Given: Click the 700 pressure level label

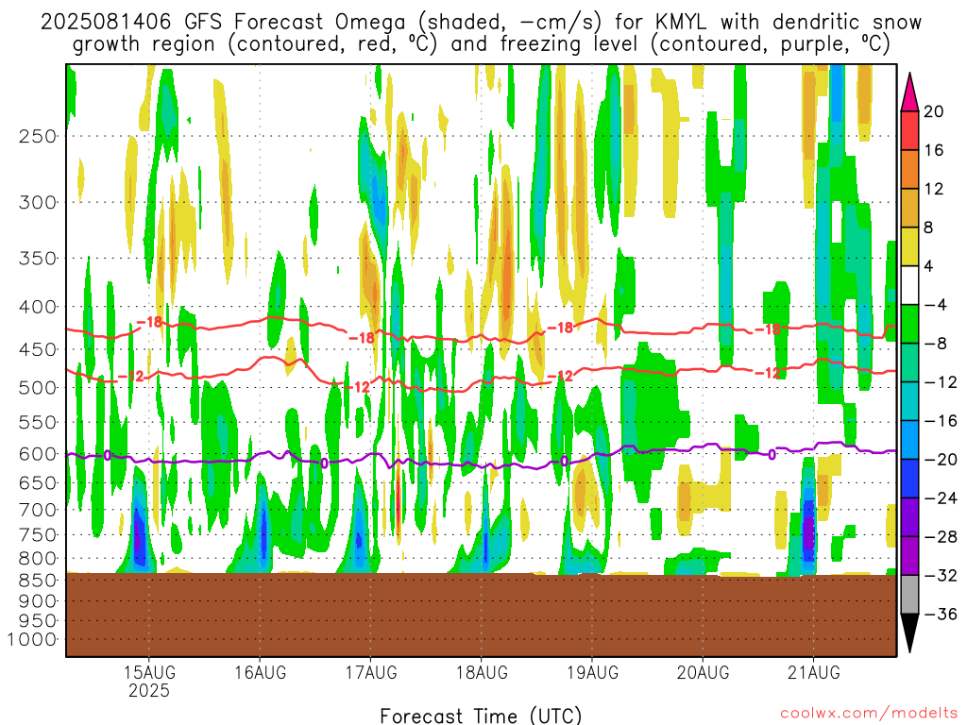Looking at the screenshot, I should [x=38, y=510].
